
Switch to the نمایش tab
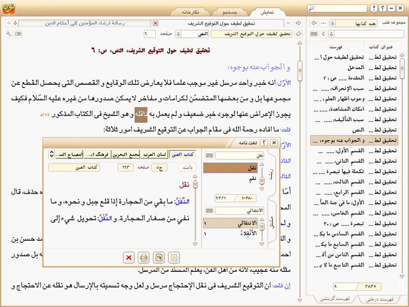[267, 12]
